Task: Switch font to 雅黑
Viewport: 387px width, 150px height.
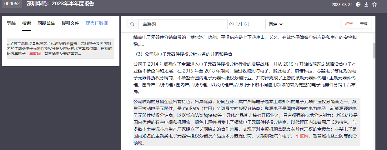Action: click(x=349, y=24)
